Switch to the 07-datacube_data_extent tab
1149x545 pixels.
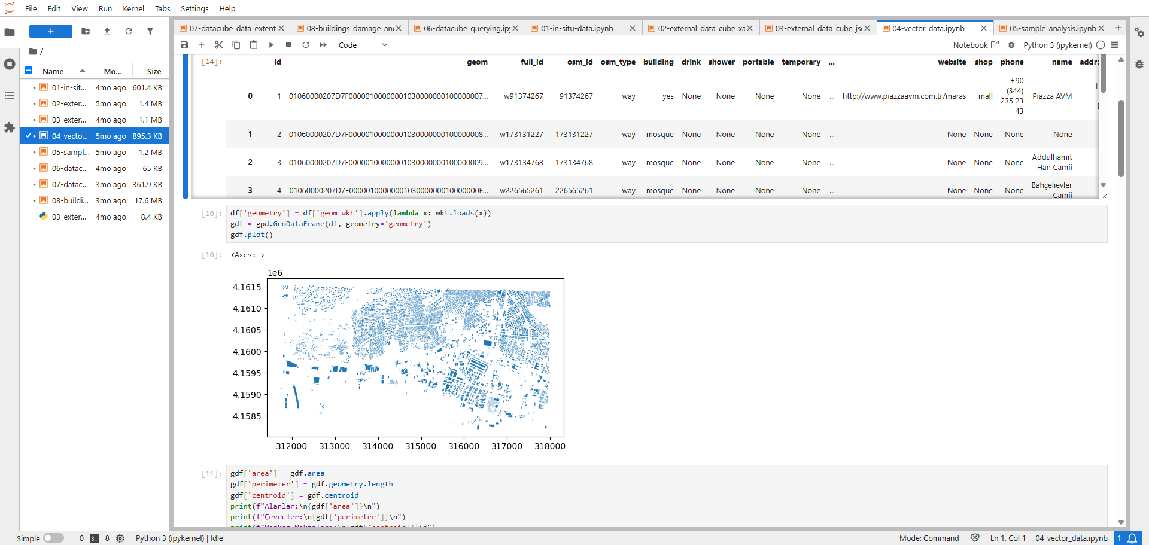(232, 28)
